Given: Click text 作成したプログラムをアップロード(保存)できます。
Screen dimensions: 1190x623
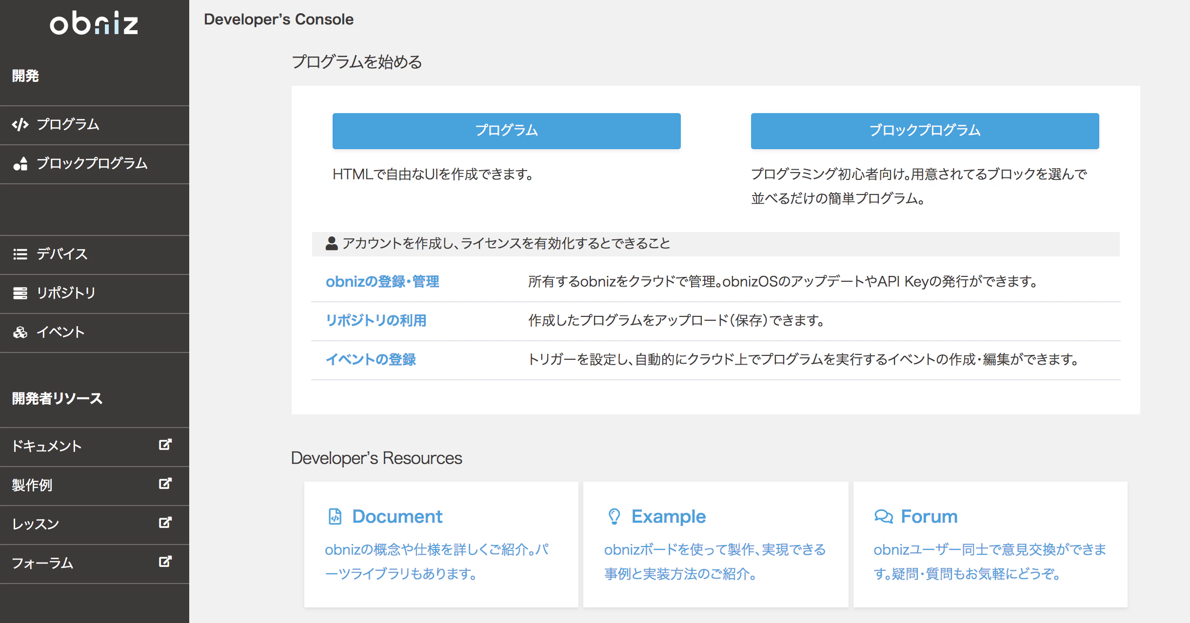Looking at the screenshot, I should pos(677,320).
